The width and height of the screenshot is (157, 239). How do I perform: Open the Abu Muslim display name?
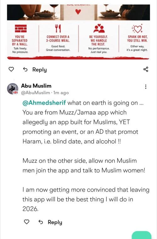[x=36, y=86]
